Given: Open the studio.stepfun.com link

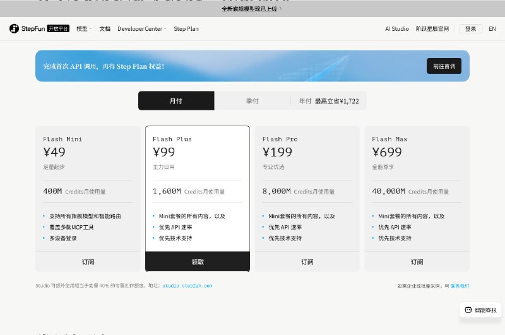Looking at the screenshot, I should pos(187,286).
